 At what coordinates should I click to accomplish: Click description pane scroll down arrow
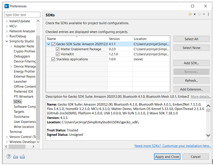click(x=208, y=135)
